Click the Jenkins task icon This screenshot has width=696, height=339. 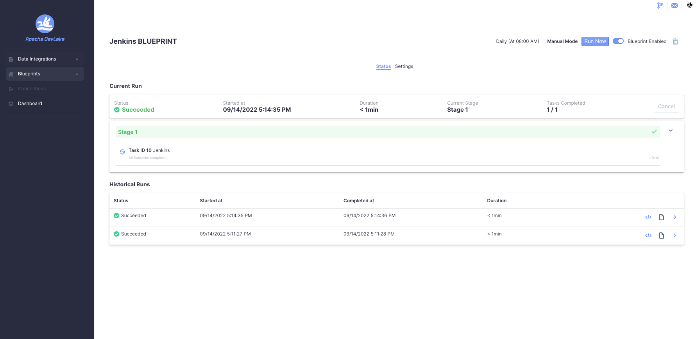click(122, 152)
